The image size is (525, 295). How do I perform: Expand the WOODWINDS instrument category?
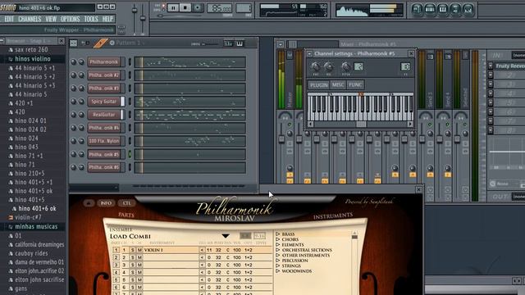(x=278, y=271)
